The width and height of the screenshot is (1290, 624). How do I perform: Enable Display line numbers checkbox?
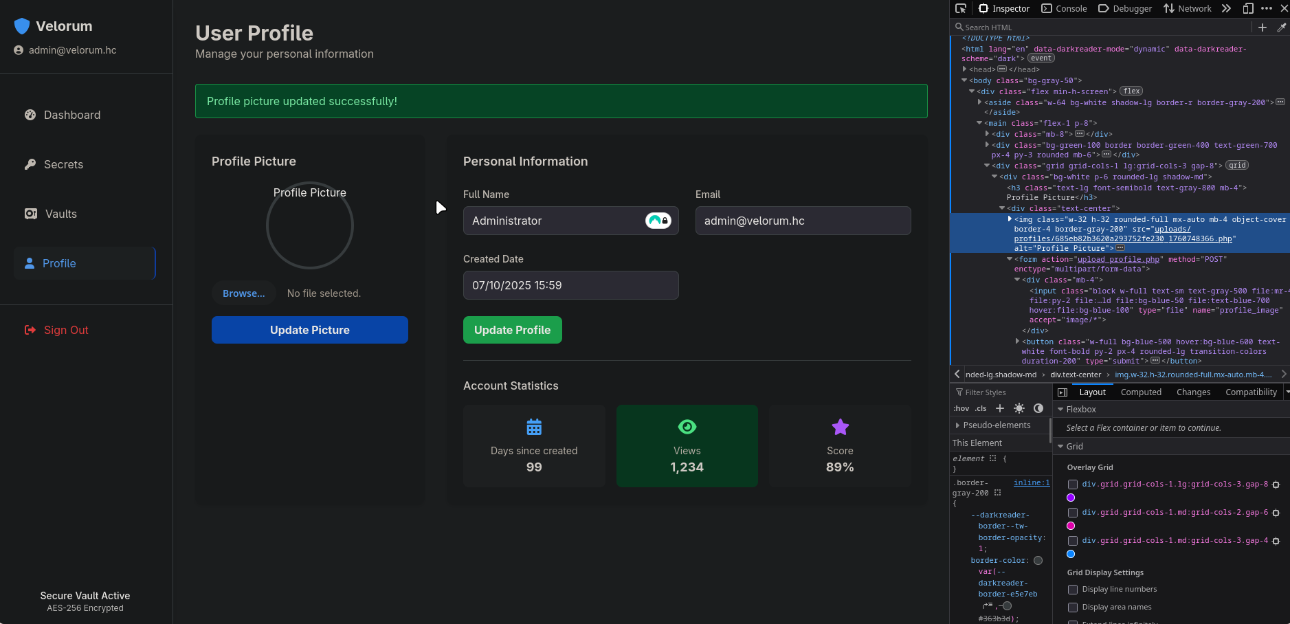(1072, 590)
